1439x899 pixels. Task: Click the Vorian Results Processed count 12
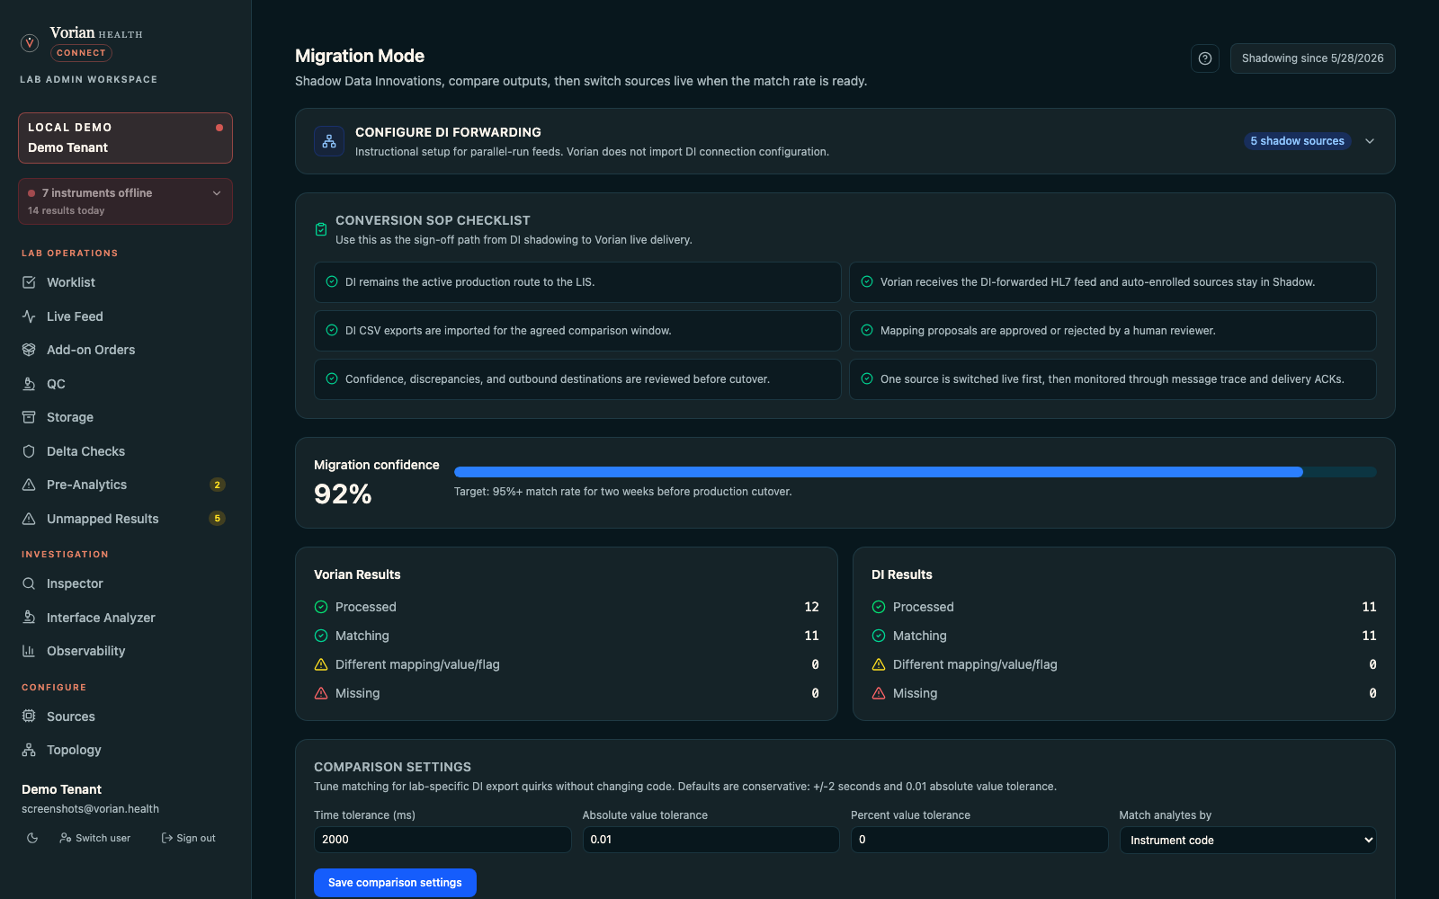click(x=811, y=607)
